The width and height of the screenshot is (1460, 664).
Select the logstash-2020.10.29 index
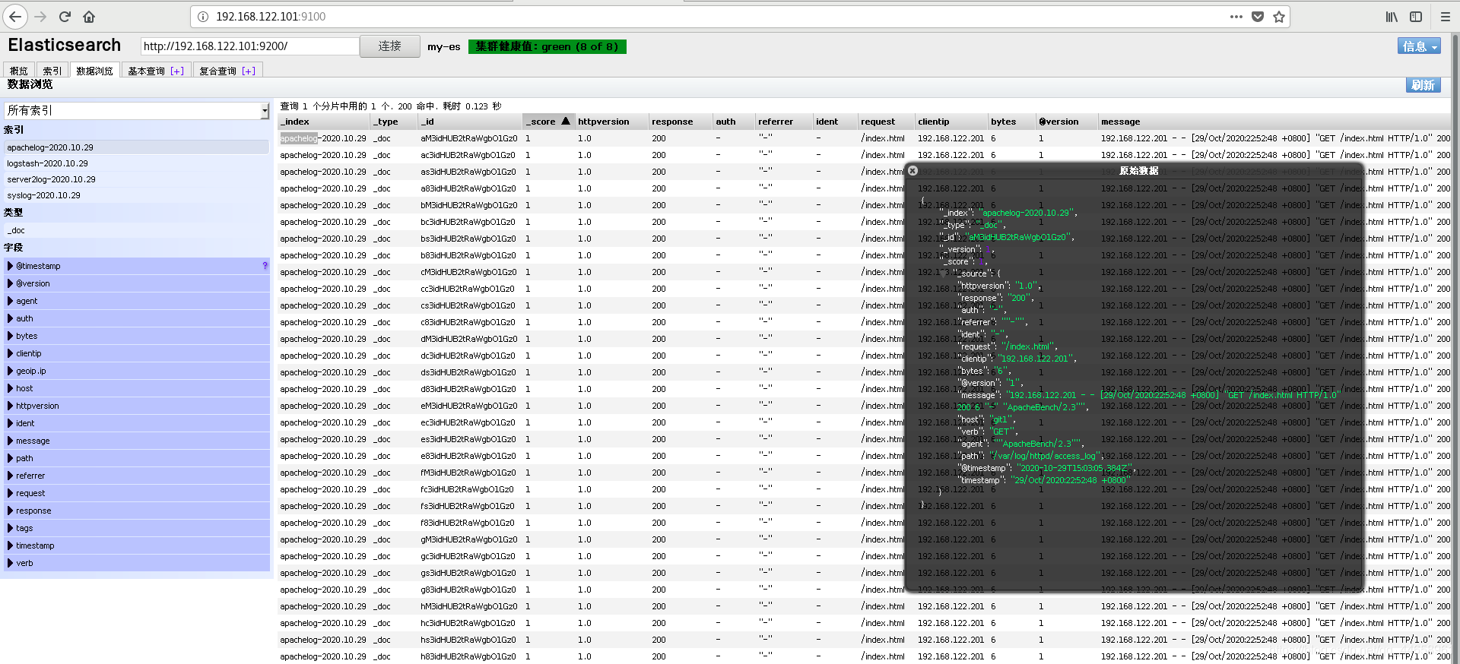tap(137, 163)
